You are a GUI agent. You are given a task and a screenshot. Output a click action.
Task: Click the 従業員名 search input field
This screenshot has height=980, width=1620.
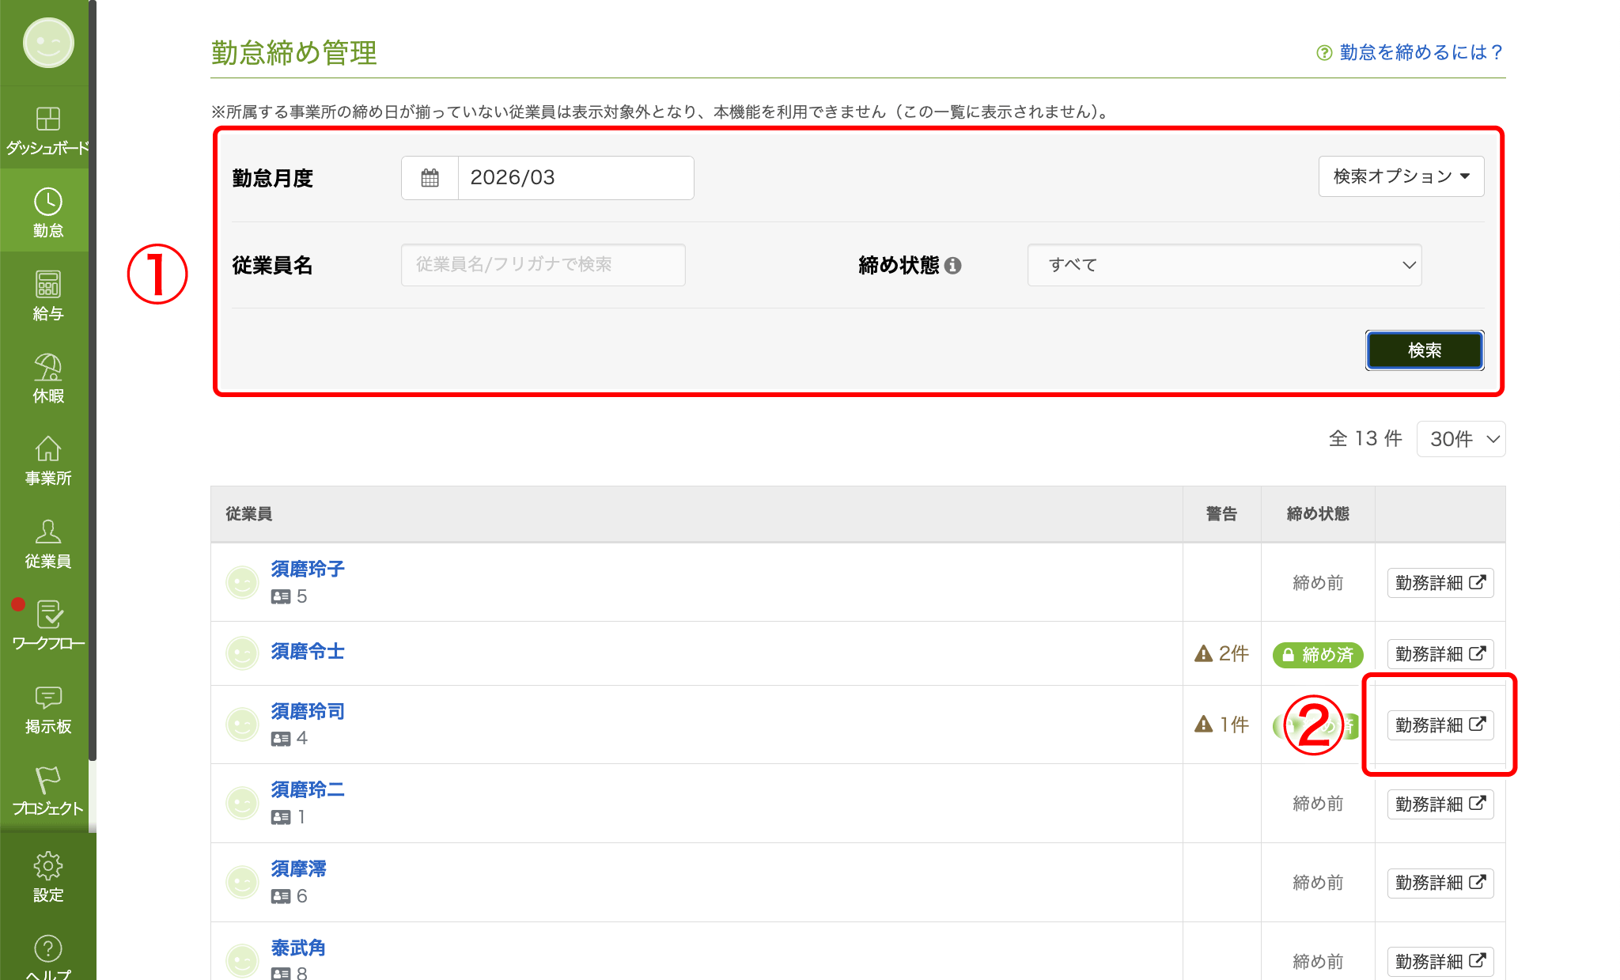[543, 265]
